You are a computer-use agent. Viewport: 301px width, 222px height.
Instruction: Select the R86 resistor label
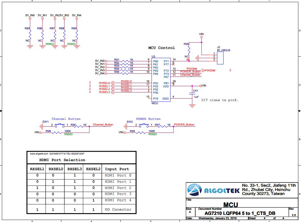(40, 28)
